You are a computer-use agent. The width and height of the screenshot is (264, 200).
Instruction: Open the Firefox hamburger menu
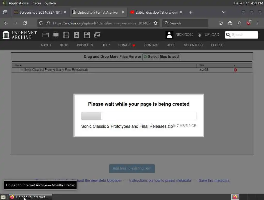258,23
